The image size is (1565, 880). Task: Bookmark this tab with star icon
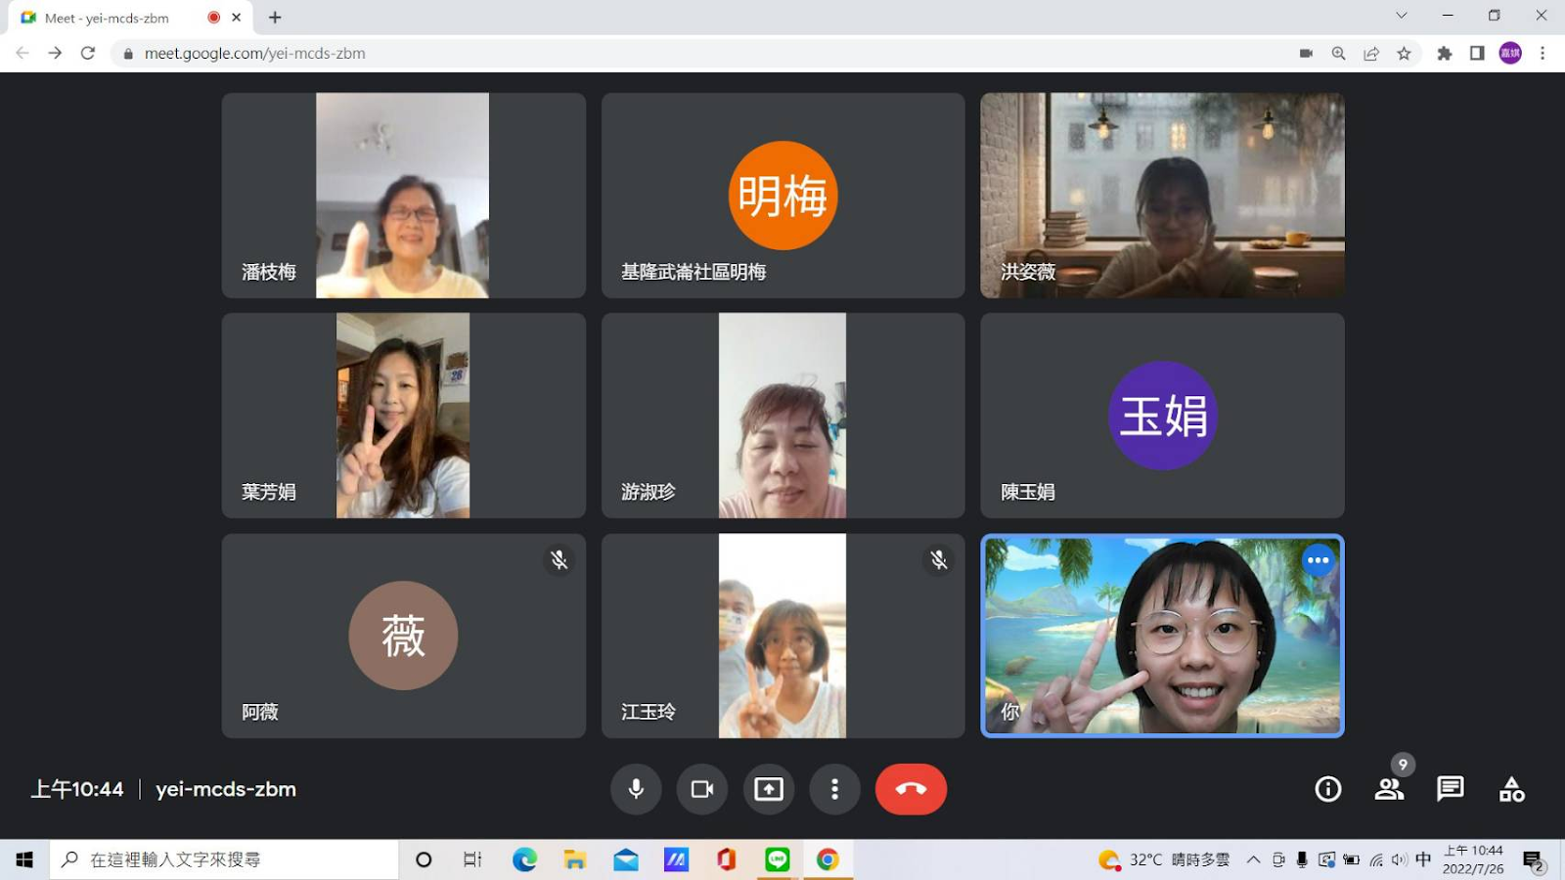click(1405, 54)
